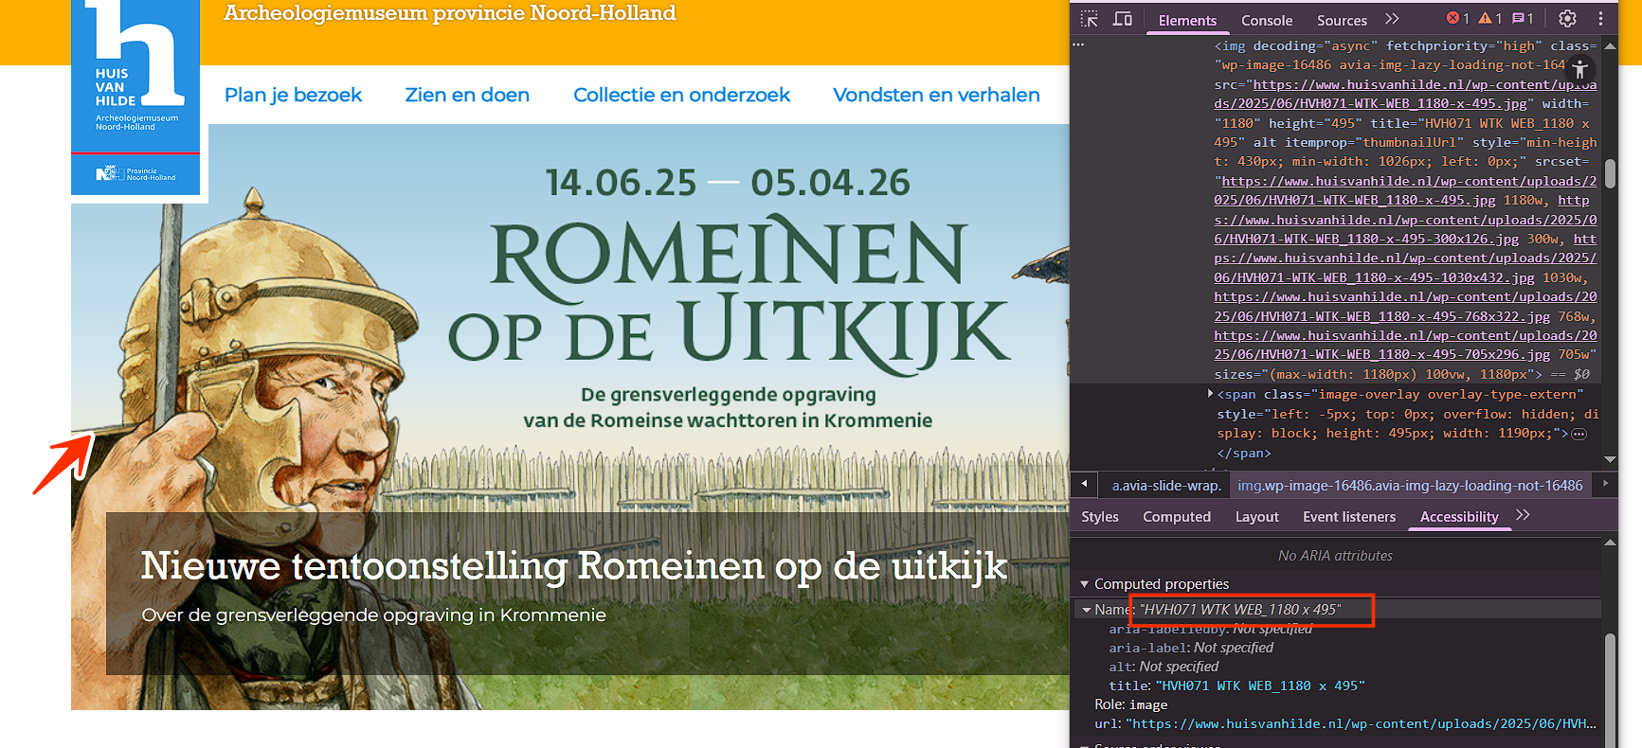This screenshot has height=748, width=1642.
Task: Click the floating accessibility person icon
Action: tap(1579, 69)
